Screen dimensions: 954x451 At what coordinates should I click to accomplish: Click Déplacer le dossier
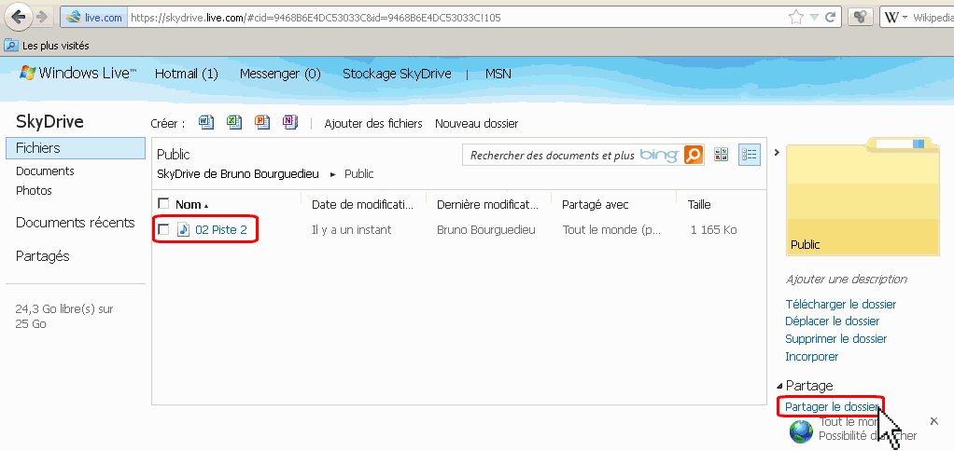point(833,321)
